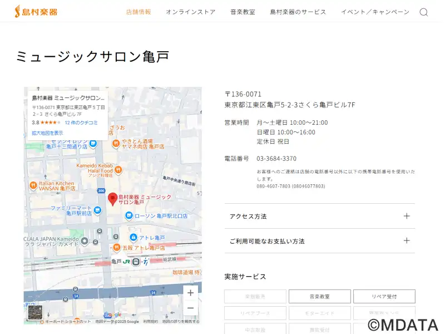Click the ローソン 亀戸駅北口店 store icon
This screenshot has width=445, height=334.
pos(129,216)
